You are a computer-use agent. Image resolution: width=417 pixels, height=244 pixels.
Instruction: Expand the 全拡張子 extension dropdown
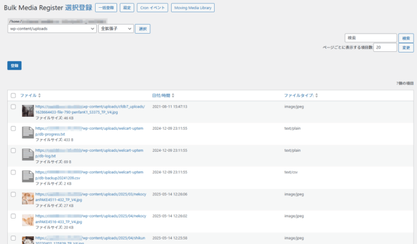point(116,29)
